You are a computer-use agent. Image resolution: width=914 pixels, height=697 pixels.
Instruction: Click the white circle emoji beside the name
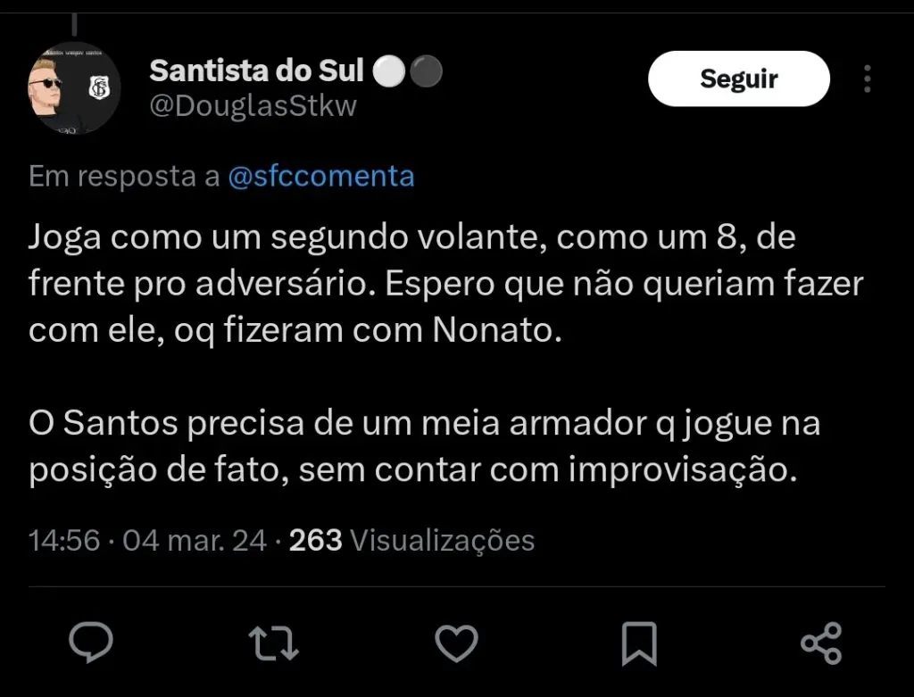[388, 72]
